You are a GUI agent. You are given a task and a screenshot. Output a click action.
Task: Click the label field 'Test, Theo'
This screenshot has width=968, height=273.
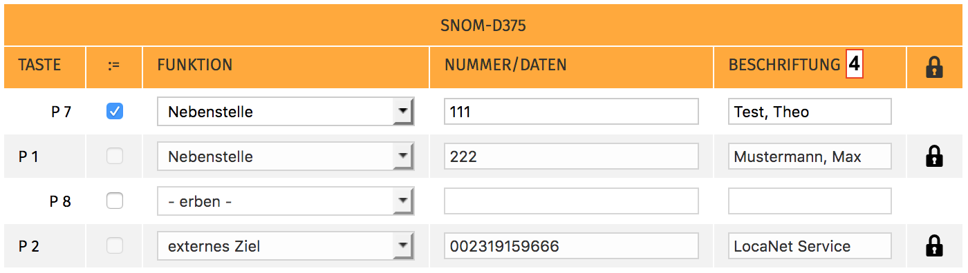pyautogui.click(x=810, y=112)
